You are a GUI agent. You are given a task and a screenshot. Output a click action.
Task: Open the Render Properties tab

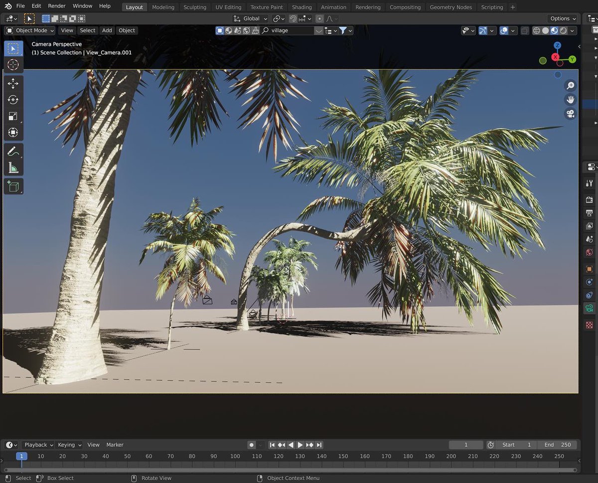pos(589,199)
